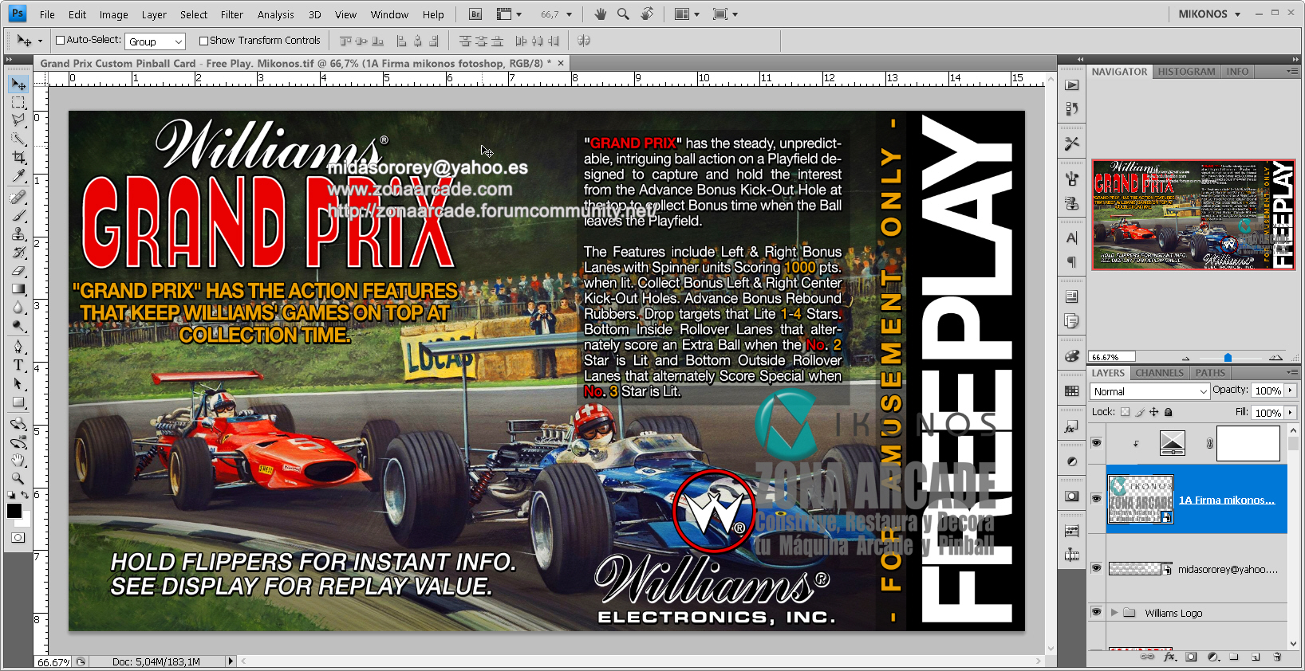
Task: Select the Dodge tool
Action: point(18,325)
